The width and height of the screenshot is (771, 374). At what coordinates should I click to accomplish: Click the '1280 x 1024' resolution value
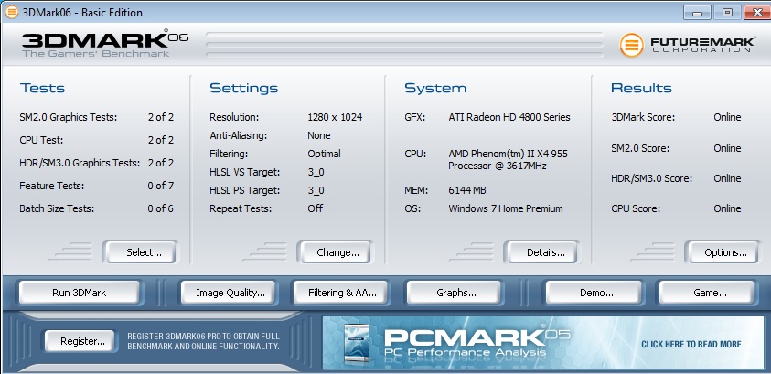point(335,117)
